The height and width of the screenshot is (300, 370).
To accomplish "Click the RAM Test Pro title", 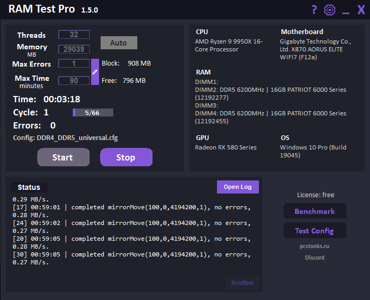I will tap(41, 9).
